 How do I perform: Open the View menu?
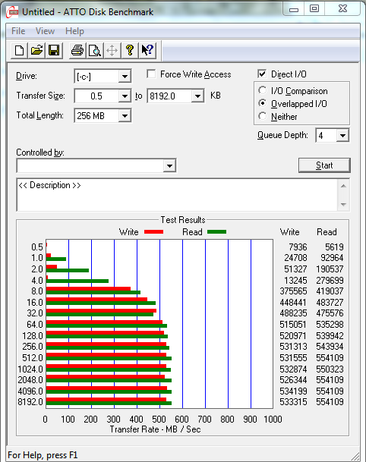[x=45, y=31]
